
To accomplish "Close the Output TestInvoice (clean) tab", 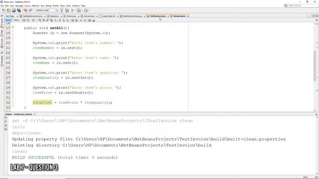I will (34, 114).
